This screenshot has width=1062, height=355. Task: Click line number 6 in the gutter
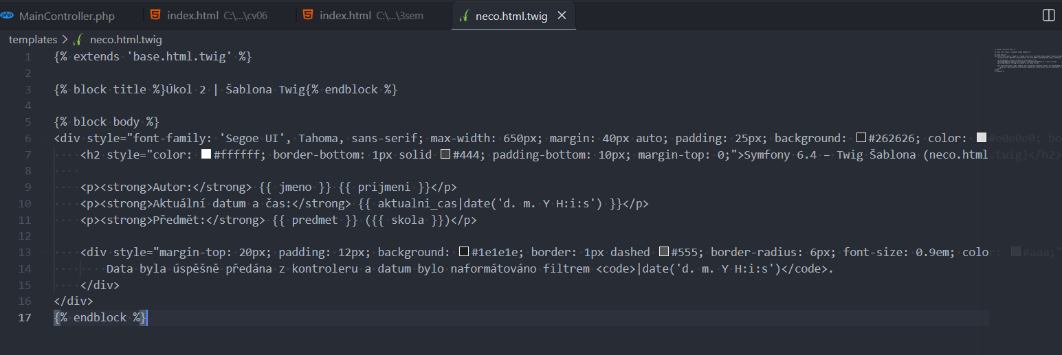pos(27,138)
